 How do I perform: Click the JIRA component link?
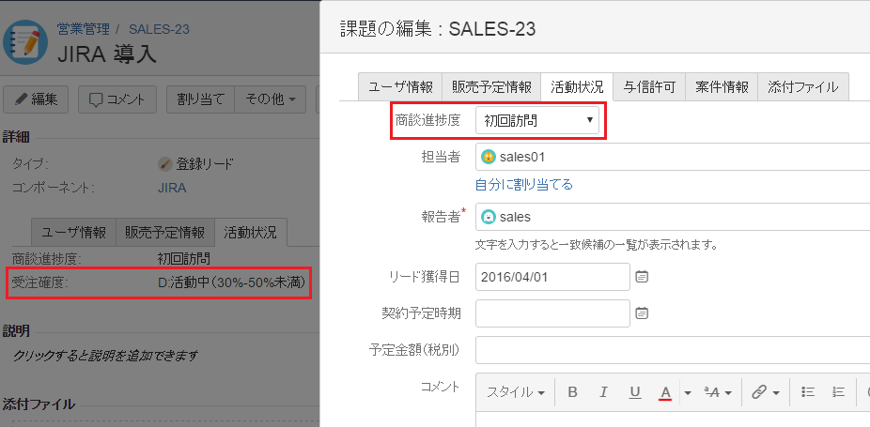click(x=172, y=188)
